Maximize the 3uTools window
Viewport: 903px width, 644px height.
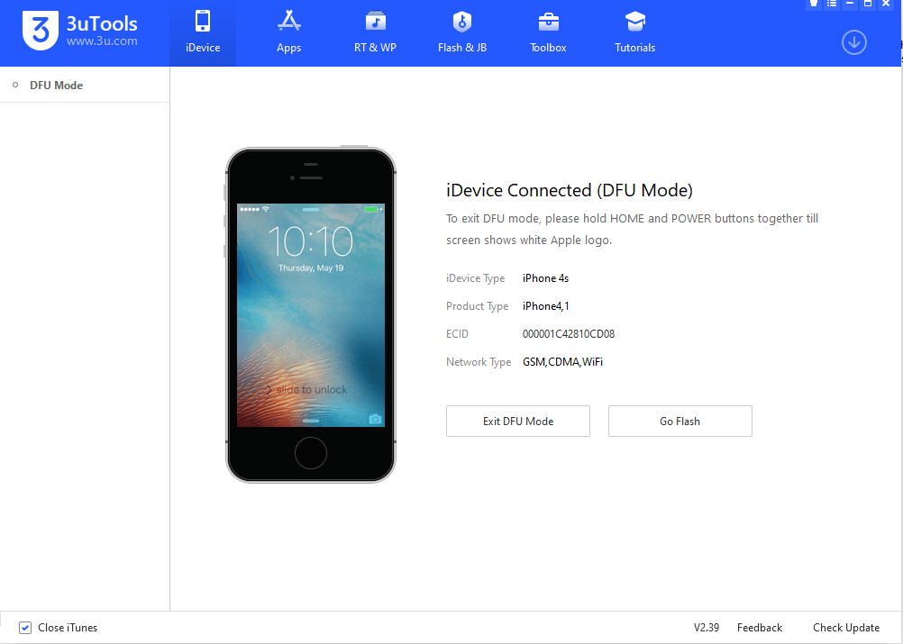click(x=867, y=4)
